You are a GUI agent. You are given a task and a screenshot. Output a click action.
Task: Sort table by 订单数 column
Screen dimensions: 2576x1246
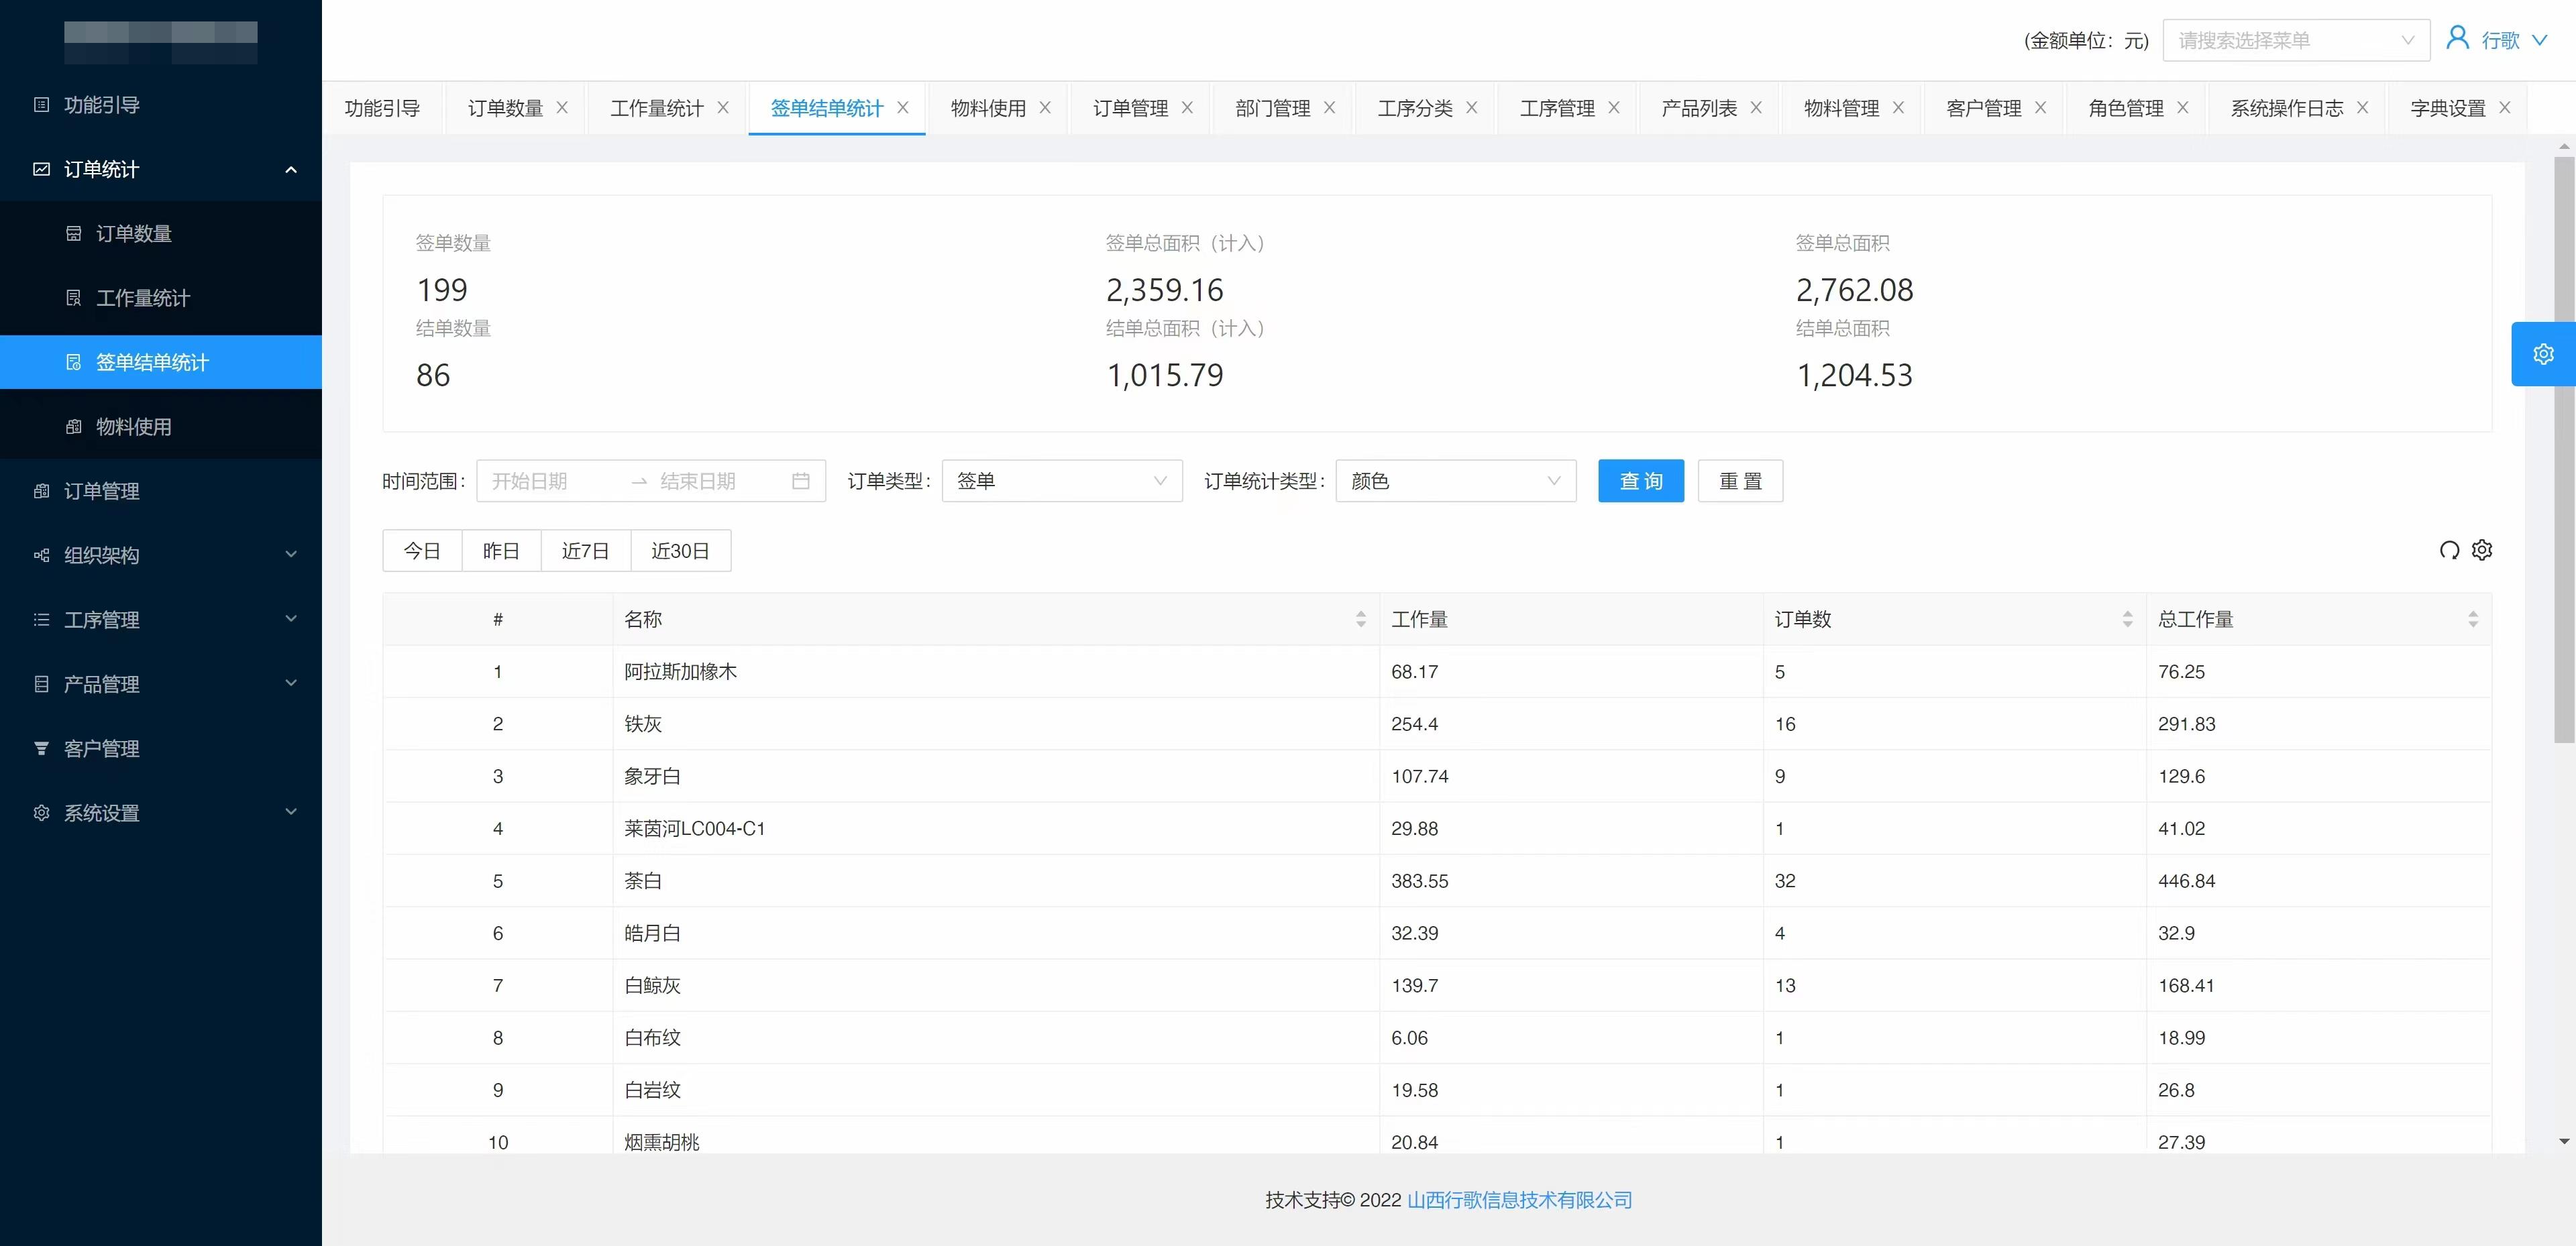[x=2127, y=620]
